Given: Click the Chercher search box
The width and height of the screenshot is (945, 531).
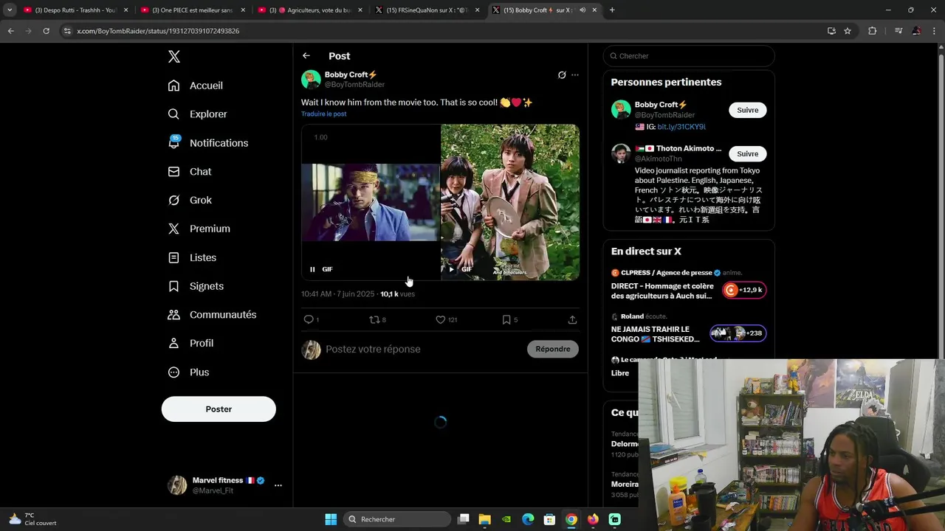Looking at the screenshot, I should (x=688, y=56).
